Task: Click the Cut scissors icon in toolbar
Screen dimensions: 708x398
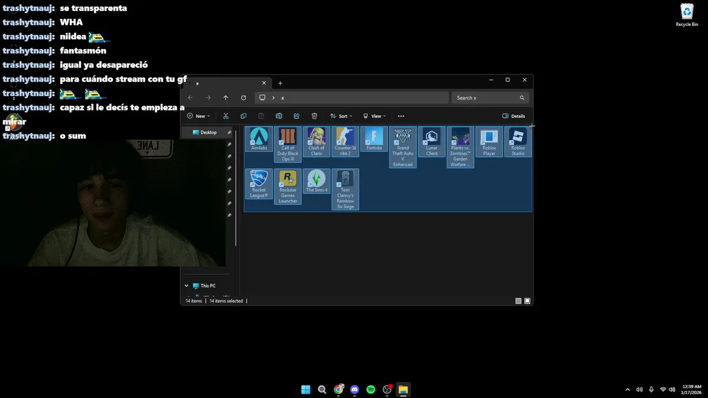Action: [226, 116]
